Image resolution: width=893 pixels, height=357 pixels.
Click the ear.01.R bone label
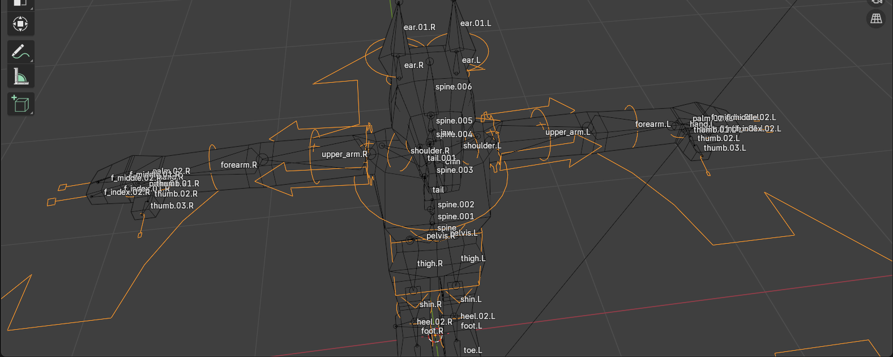point(419,27)
